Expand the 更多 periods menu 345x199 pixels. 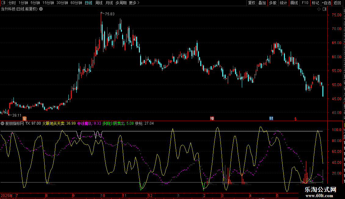(134, 3)
